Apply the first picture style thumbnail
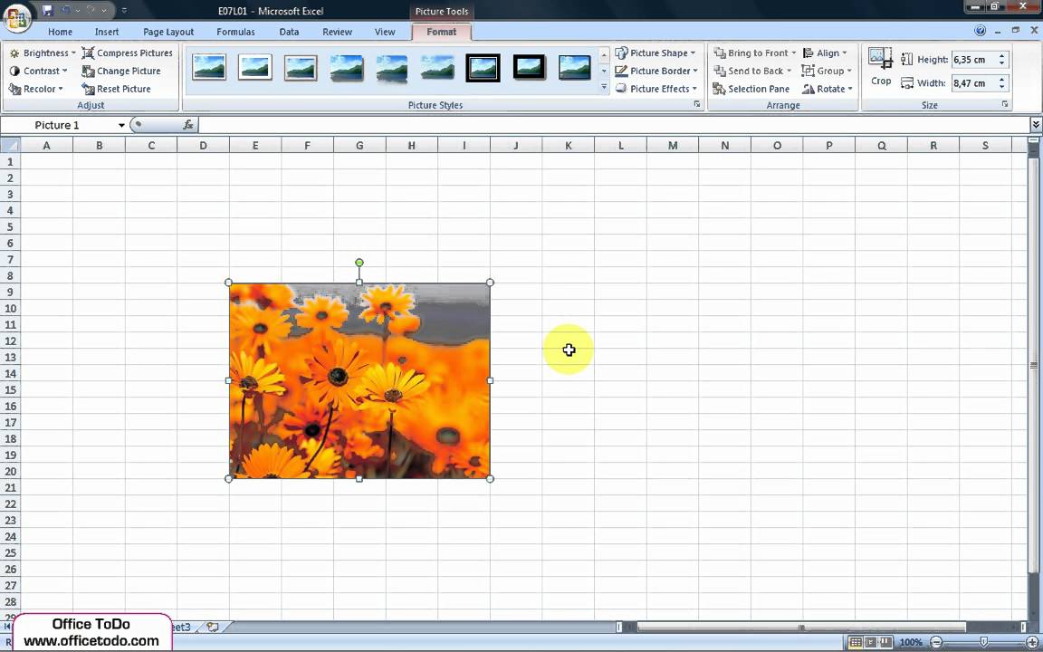 pos(209,67)
